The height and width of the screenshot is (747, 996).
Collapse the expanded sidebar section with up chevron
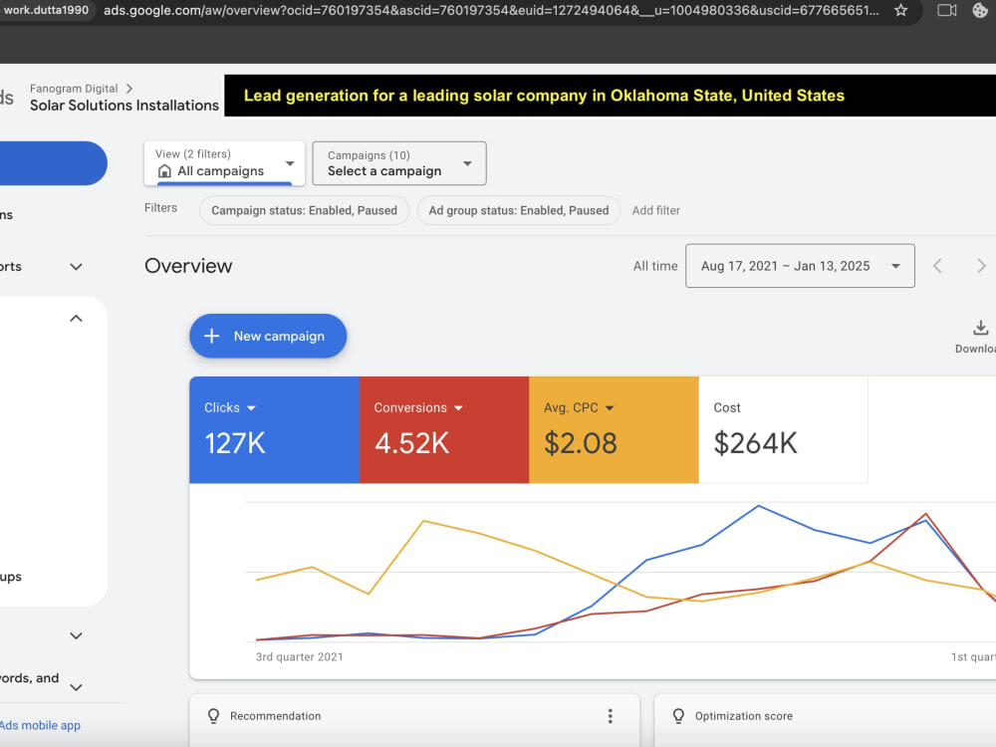tap(77, 319)
